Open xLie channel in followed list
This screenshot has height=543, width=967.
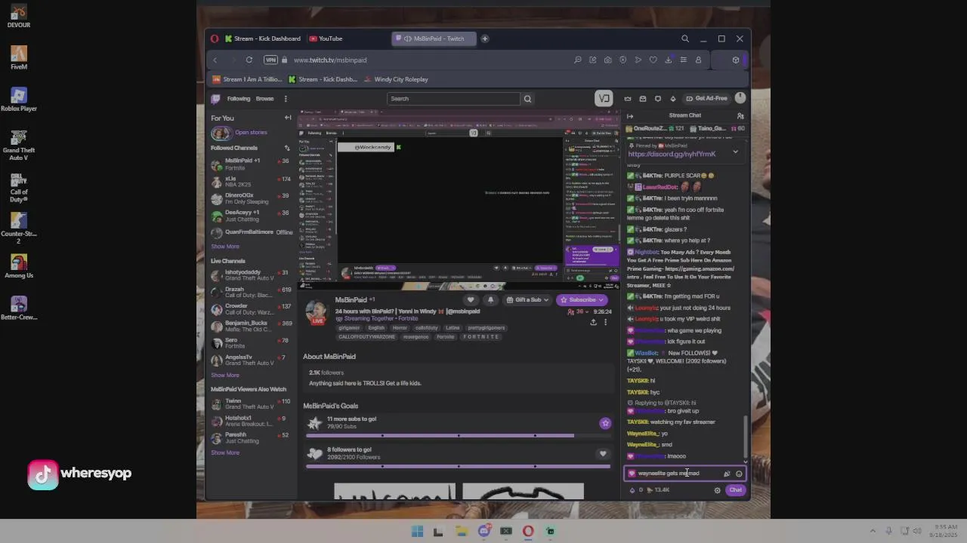coord(252,182)
